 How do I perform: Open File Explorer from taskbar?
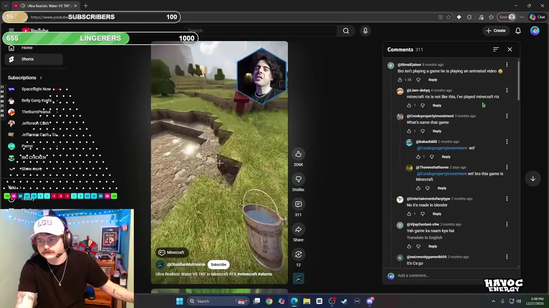tap(307, 301)
